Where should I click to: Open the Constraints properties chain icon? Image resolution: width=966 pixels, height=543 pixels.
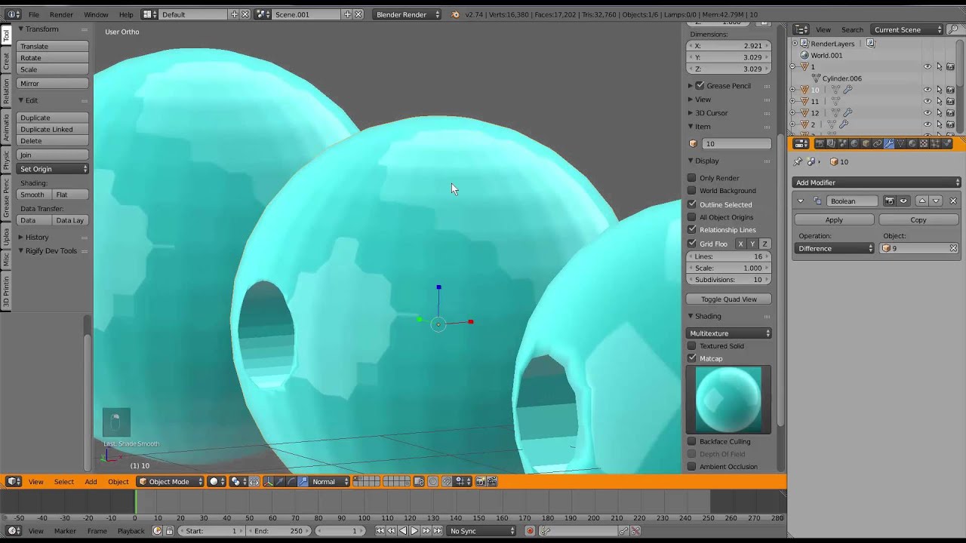pos(877,143)
